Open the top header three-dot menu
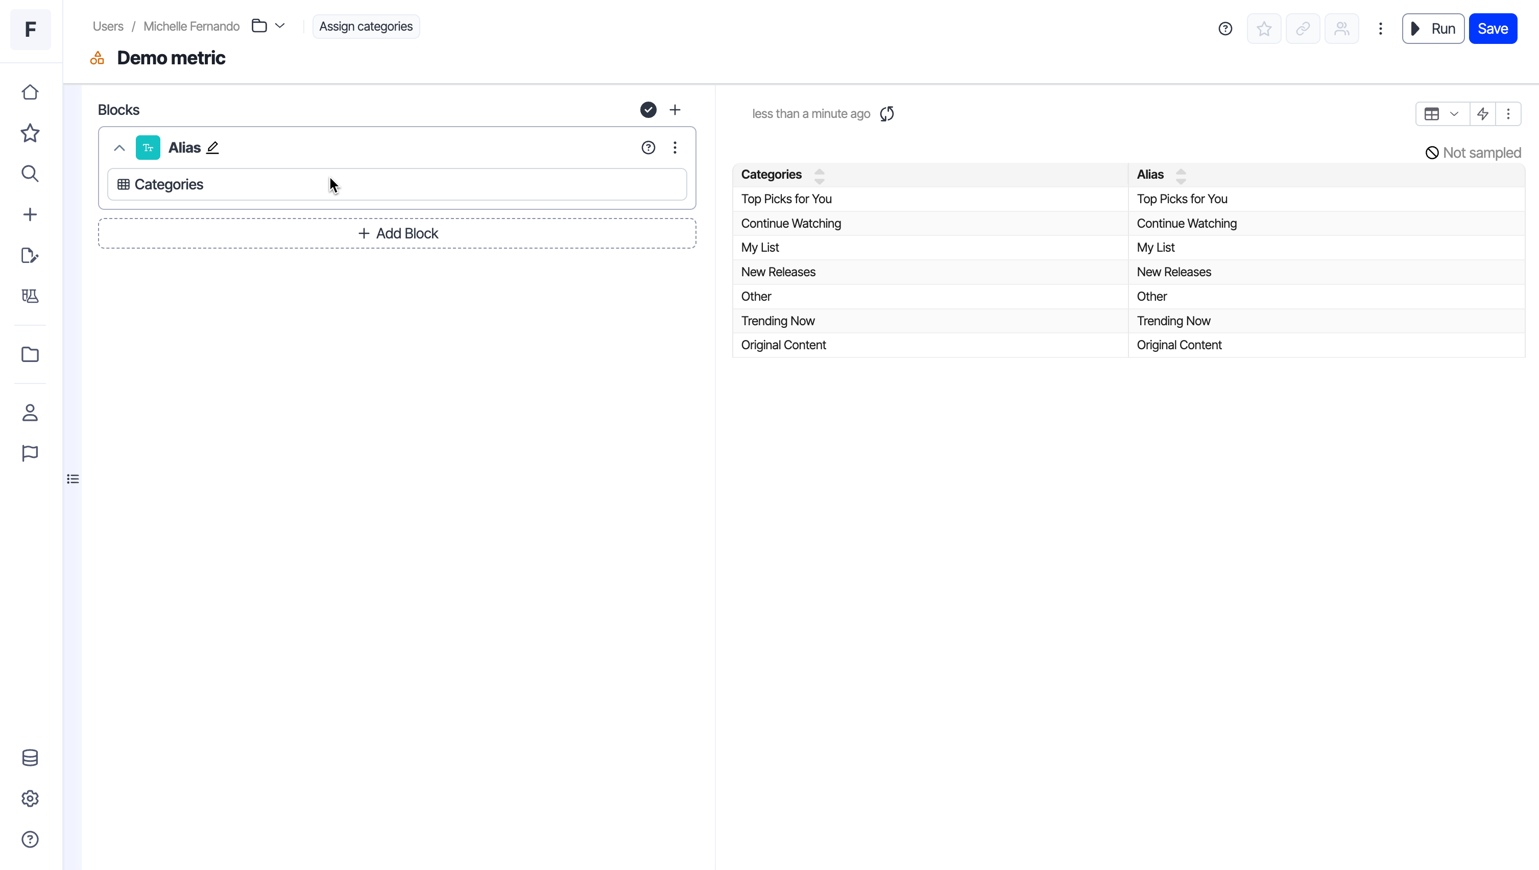 pos(1380,29)
